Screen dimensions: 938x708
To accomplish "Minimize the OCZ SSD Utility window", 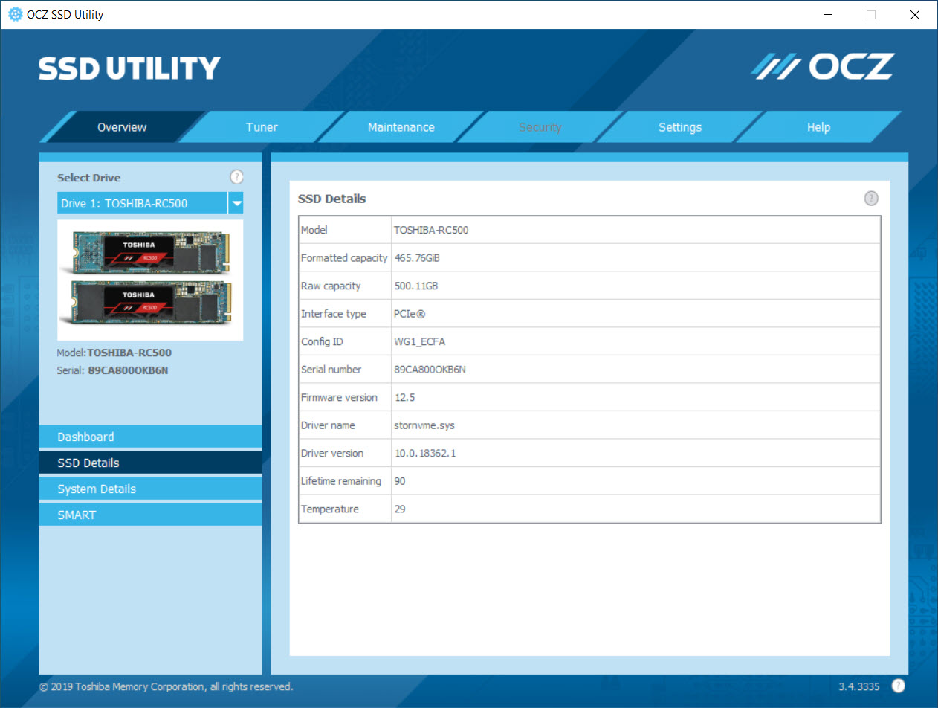I will [x=828, y=14].
